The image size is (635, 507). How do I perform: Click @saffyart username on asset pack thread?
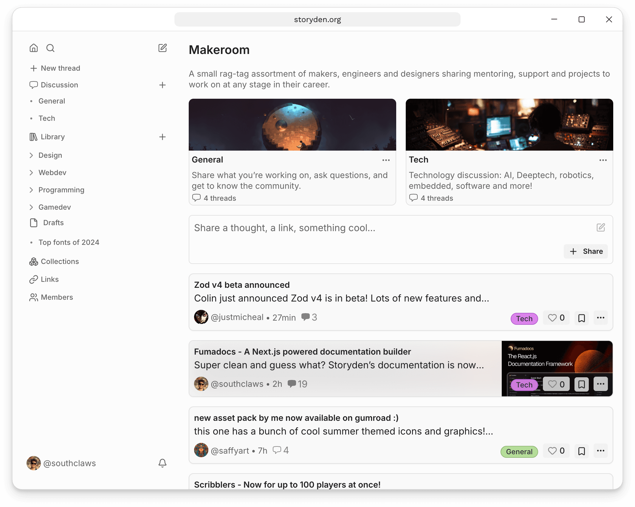tap(230, 450)
